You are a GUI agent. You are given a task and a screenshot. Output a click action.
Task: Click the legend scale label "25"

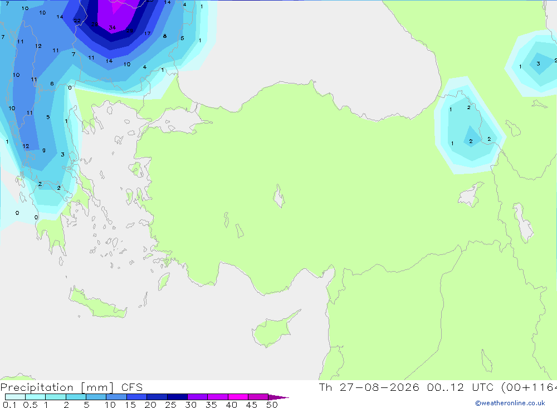click(171, 405)
